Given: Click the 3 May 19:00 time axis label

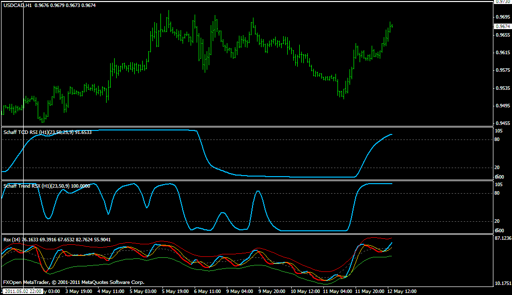Looking at the screenshot, I should tap(78, 291).
